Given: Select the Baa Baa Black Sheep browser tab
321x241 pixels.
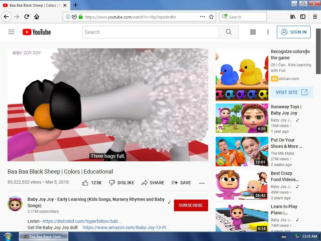Looking at the screenshot, I should point(35,5).
